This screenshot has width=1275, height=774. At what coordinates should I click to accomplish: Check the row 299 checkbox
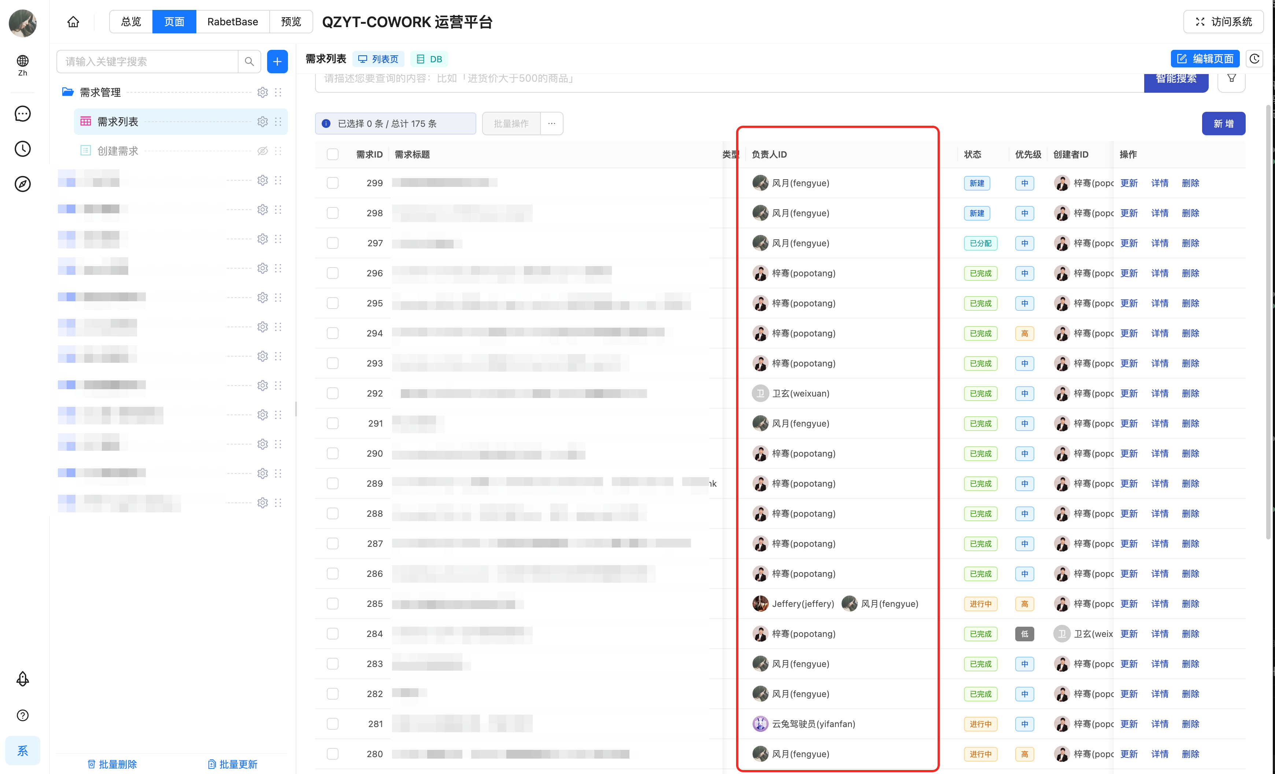coord(333,183)
